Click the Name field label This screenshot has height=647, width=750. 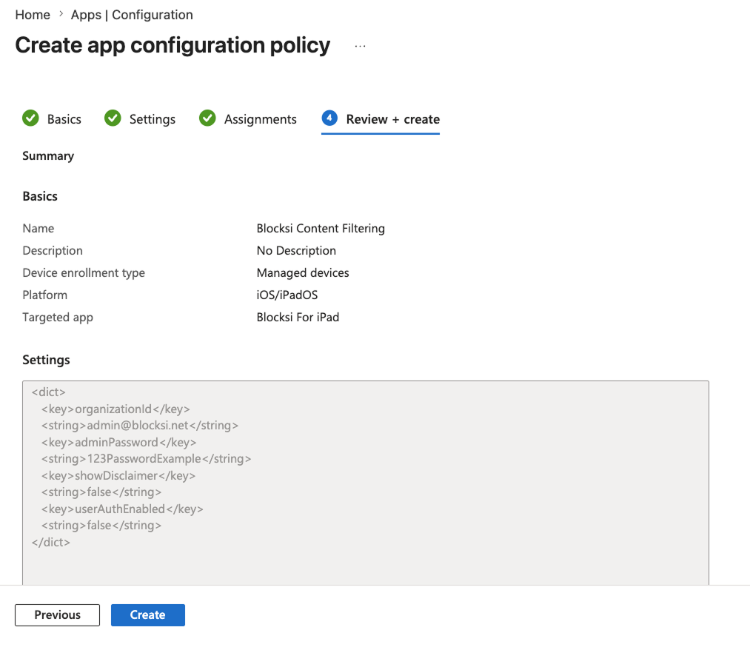pyautogui.click(x=38, y=228)
